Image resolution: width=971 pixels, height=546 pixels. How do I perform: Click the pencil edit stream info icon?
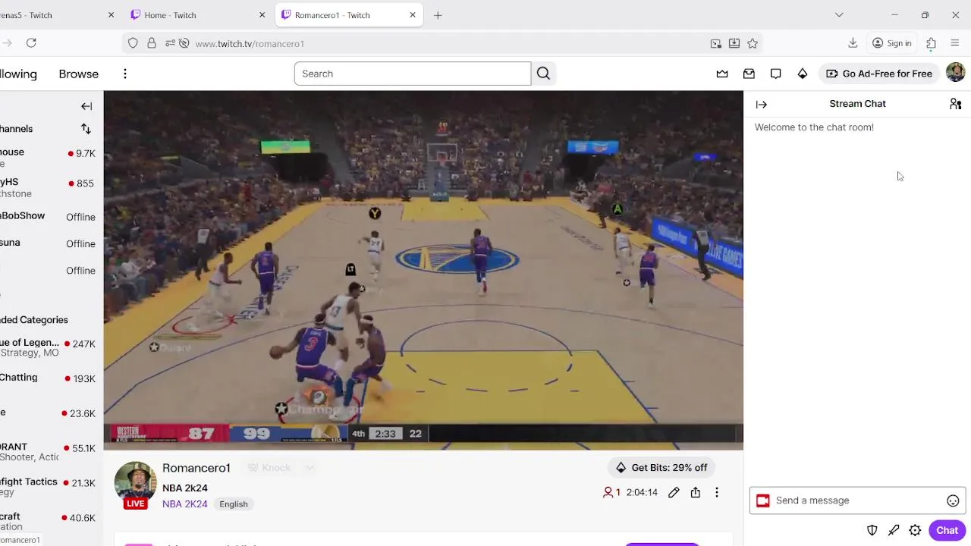[x=674, y=492]
